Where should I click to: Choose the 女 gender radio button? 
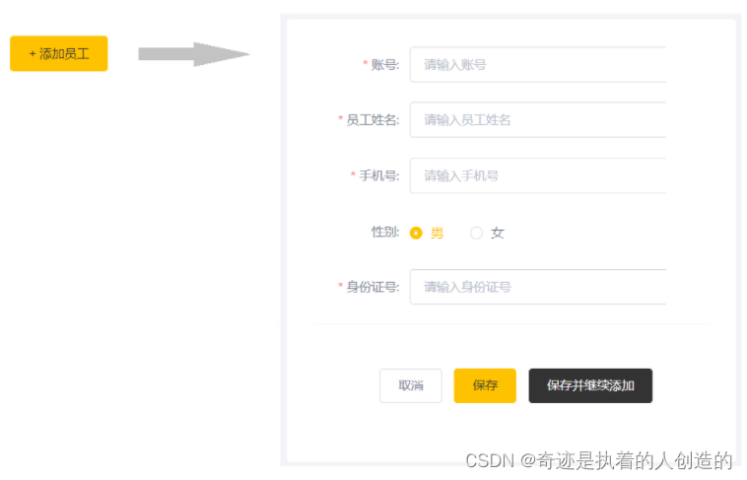(476, 233)
